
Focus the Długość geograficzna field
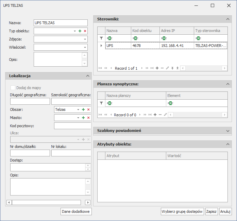point(30,101)
